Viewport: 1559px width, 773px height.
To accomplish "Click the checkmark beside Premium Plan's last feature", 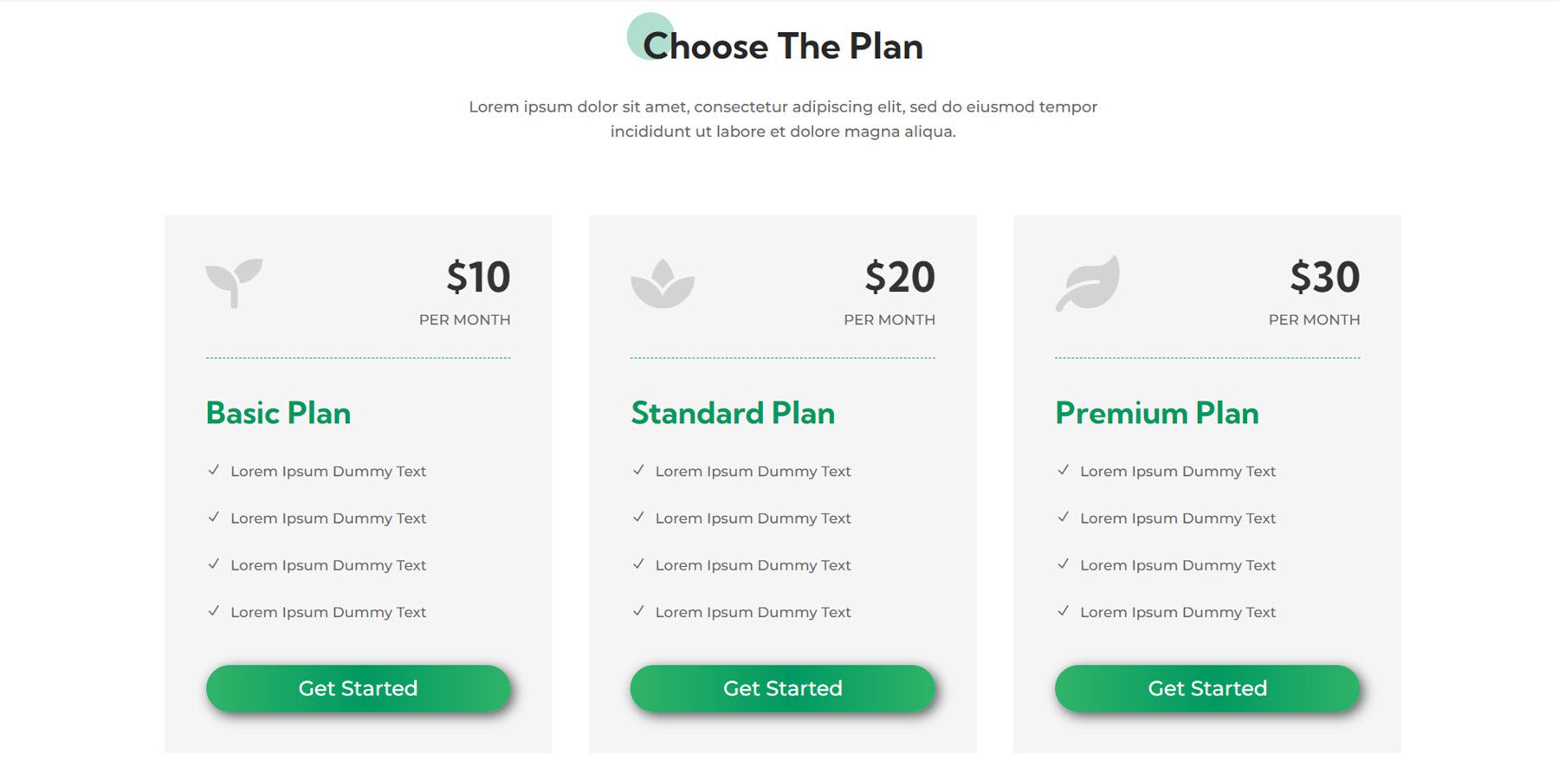I will (1063, 610).
